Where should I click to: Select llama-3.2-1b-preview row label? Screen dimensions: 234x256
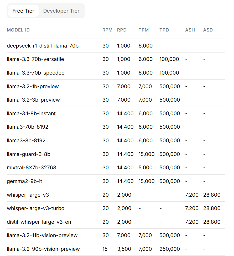click(33, 86)
